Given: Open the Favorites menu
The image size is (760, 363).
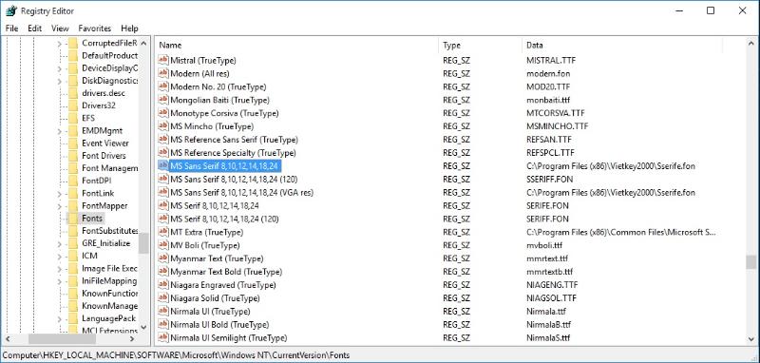Looking at the screenshot, I should (94, 29).
